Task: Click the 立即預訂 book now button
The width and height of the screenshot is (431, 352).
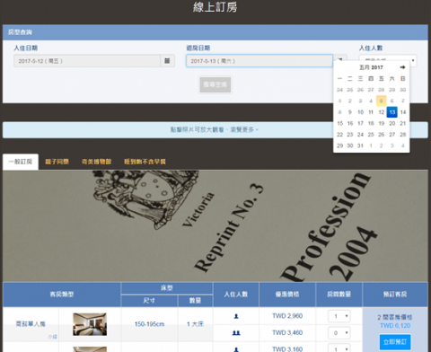Action: coord(395,342)
